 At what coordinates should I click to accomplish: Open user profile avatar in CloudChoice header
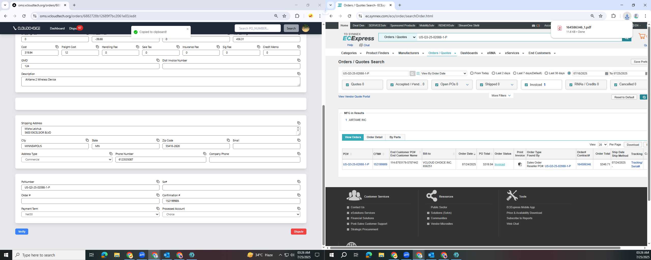point(305,28)
